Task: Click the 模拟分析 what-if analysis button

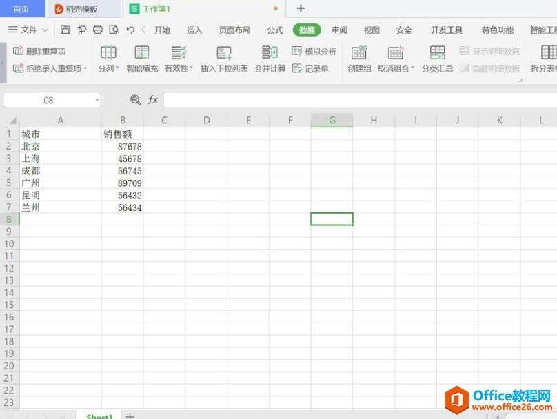Action: 314,51
